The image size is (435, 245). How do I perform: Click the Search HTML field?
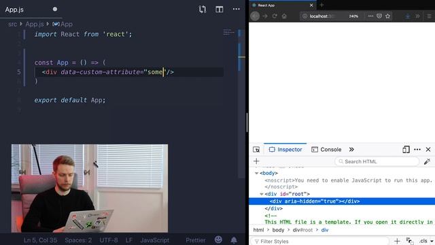[377, 161]
